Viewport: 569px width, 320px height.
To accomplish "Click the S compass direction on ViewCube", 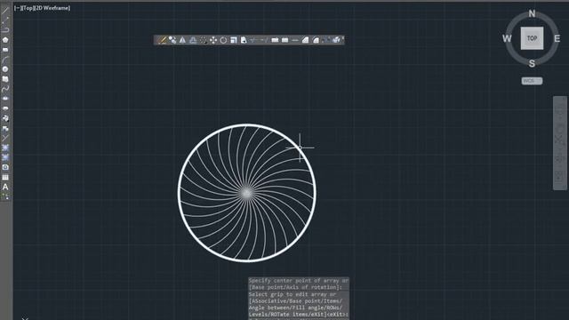I will (532, 63).
